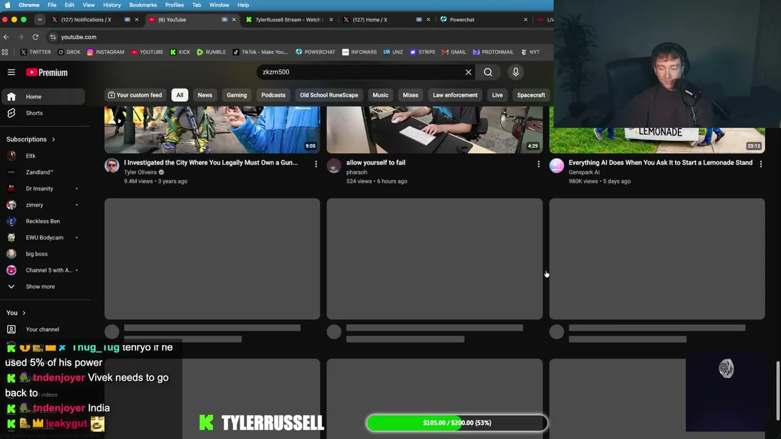The image size is (781, 439).
Task: Open KICK bookmark
Action: (180, 52)
